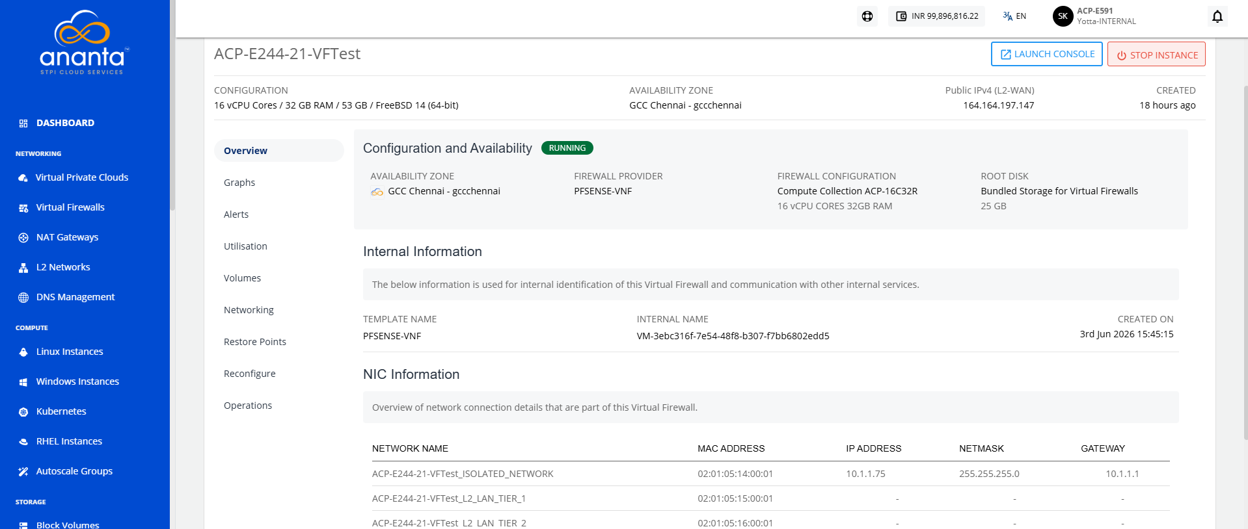The width and height of the screenshot is (1248, 529).
Task: Click the L2 Networks sidebar icon
Action: 23,267
